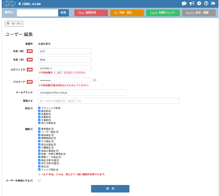Click the 管理メモ input field
219x196 pixels.
[109, 101]
